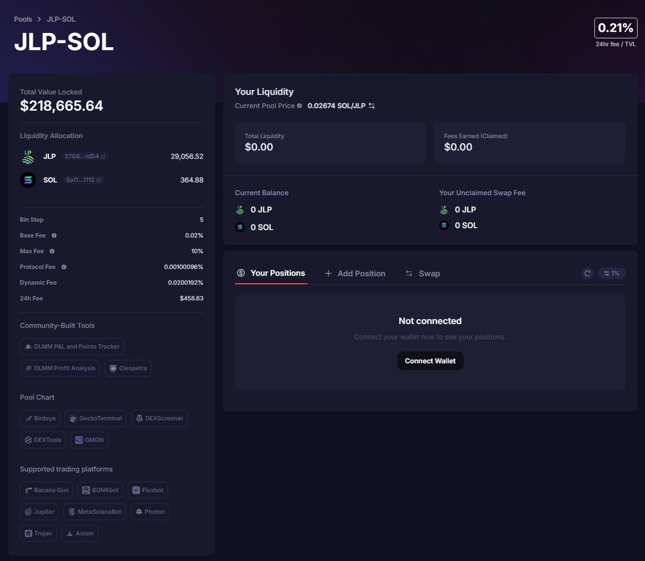645x561 pixels.
Task: Click SOL icon under Unclaimed Swap Fee
Action: [x=444, y=225]
